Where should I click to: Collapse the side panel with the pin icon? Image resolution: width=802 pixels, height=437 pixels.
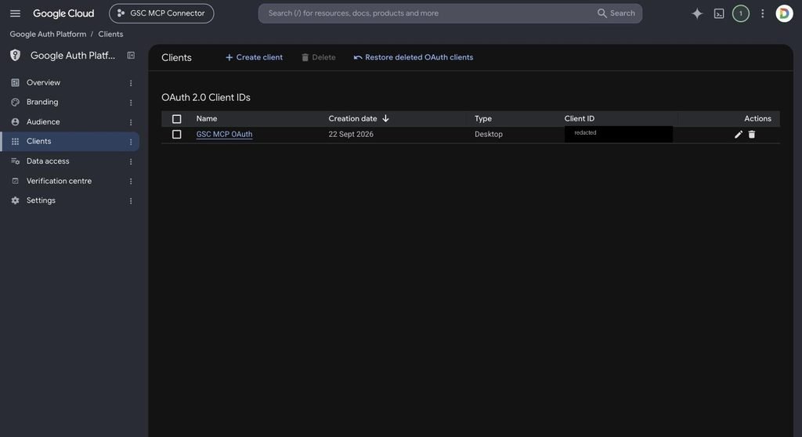pyautogui.click(x=131, y=56)
